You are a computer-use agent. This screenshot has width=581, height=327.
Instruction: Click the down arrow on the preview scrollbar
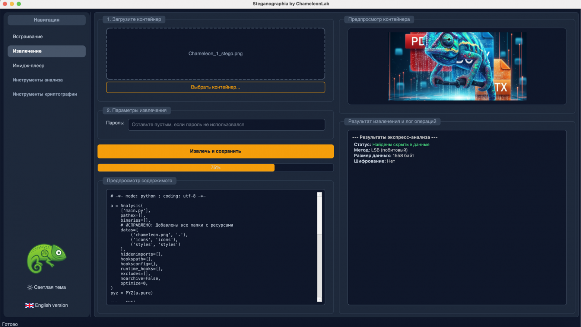pos(320,300)
